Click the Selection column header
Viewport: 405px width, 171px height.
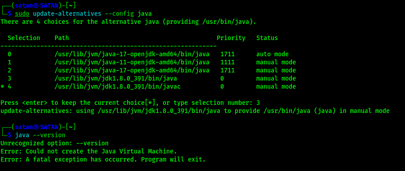24,38
